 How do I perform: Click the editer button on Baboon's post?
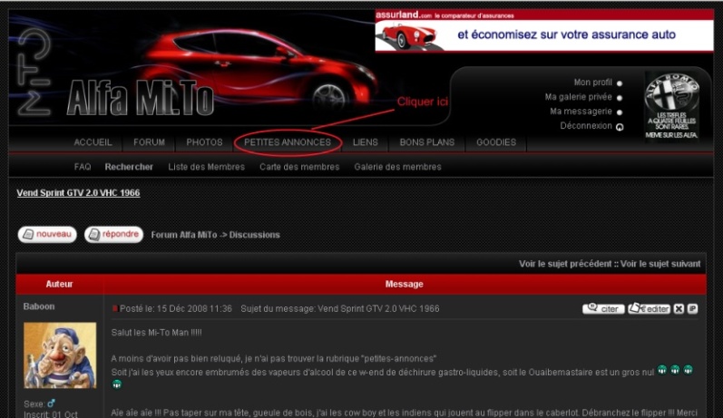[649, 309]
